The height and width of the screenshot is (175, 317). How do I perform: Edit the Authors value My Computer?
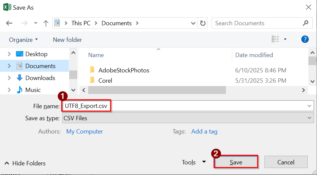[84, 131]
